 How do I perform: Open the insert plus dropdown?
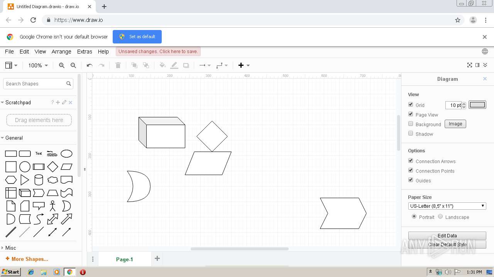coord(244,65)
